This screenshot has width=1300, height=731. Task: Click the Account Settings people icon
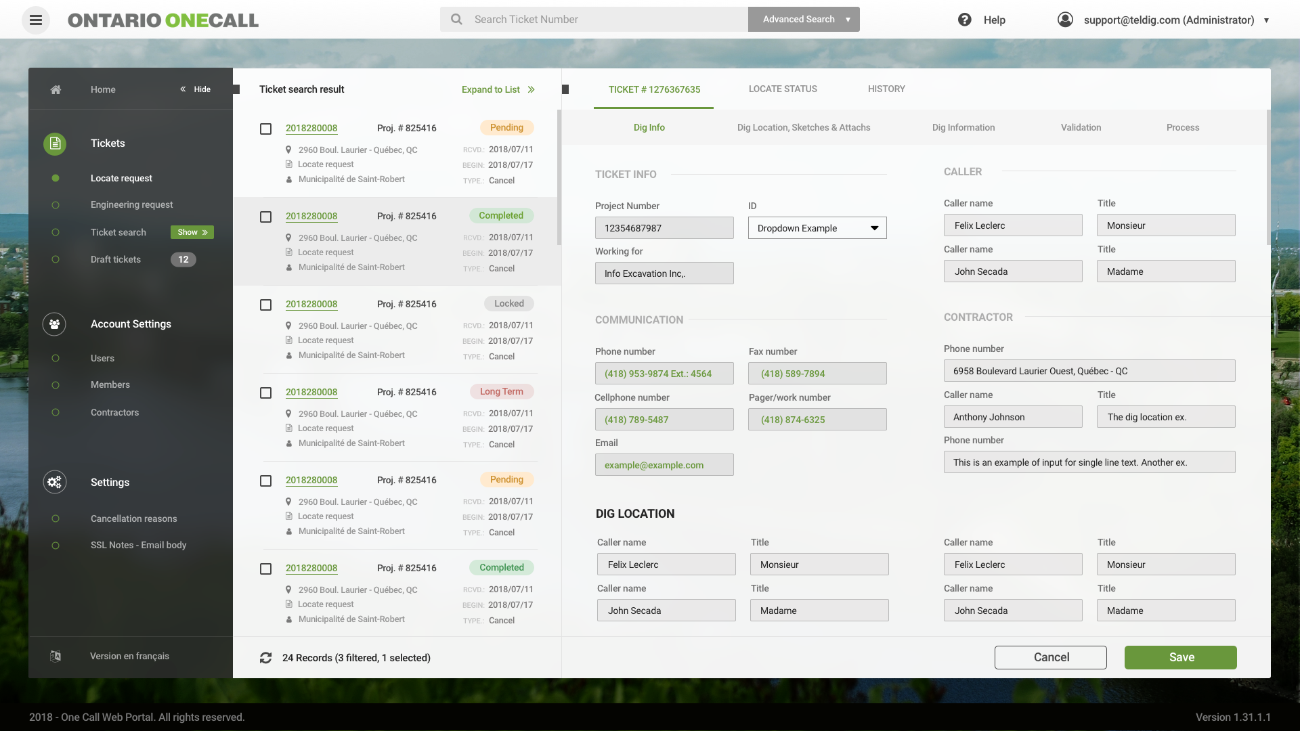[x=55, y=324]
